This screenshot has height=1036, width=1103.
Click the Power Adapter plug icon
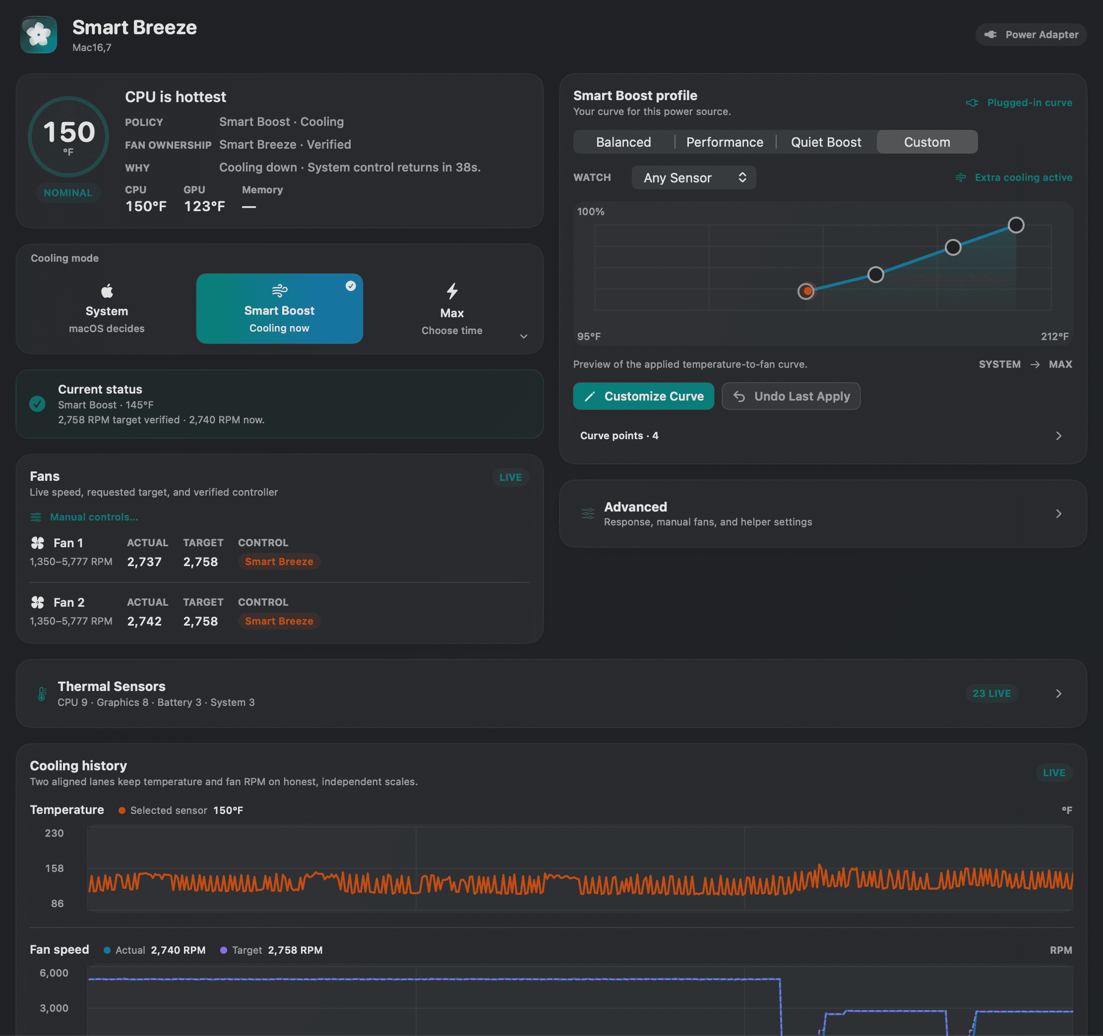(x=990, y=34)
